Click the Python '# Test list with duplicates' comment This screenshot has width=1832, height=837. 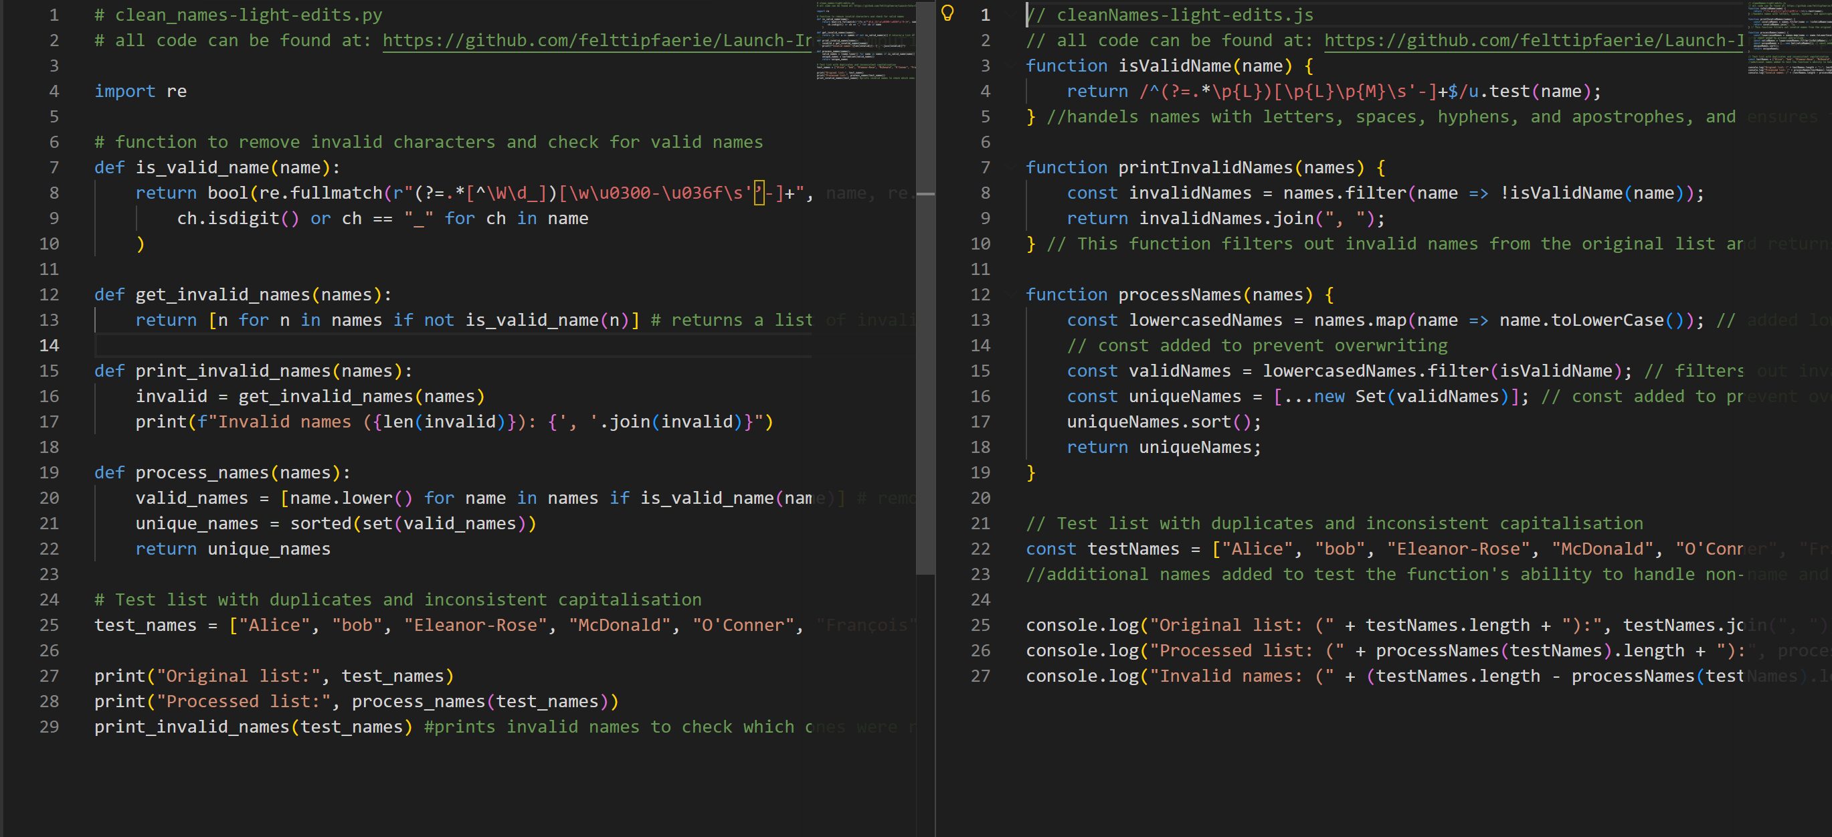pyautogui.click(x=398, y=600)
